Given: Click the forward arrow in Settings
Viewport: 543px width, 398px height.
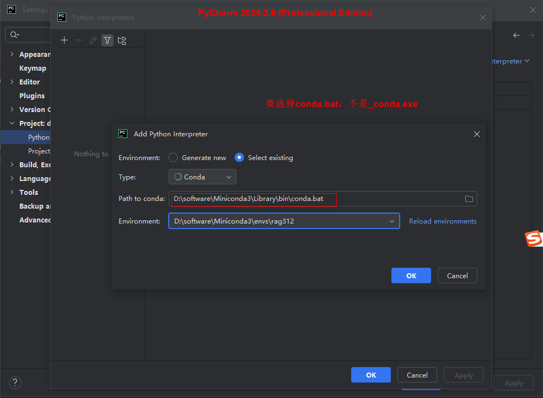Looking at the screenshot, I should click(x=531, y=35).
